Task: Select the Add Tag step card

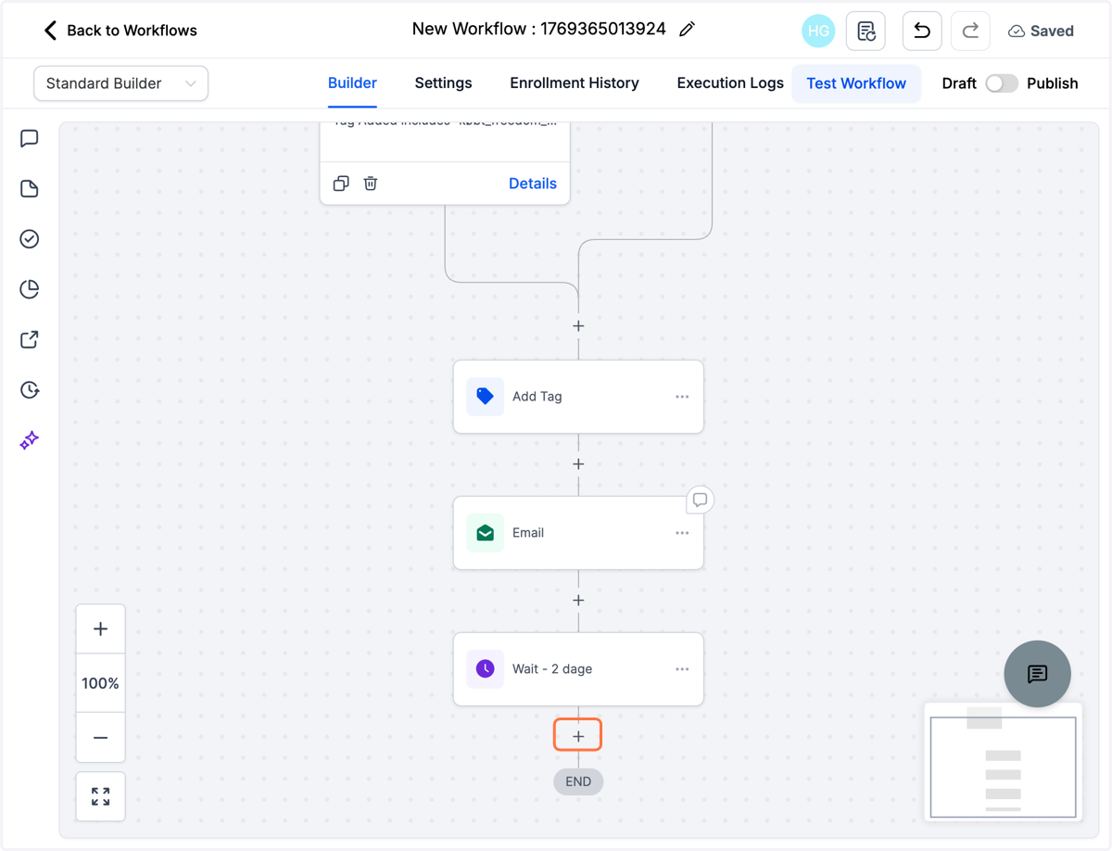Action: 578,397
